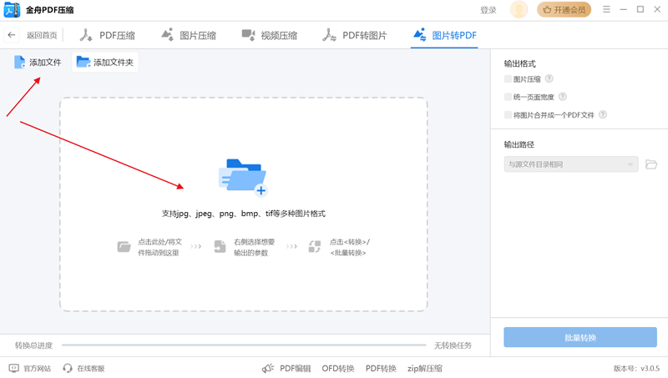The image size is (668, 378).
Task: Open the hamburger menu icon in title bar
Action: pos(606,9)
